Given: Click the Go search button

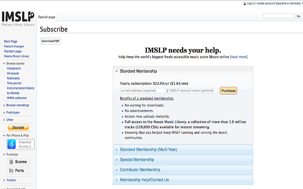Looking at the screenshot, I should point(298,16).
